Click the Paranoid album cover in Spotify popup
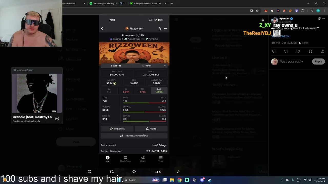 coord(37,94)
